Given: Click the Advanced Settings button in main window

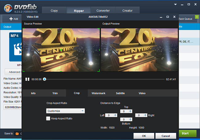Looking at the screenshot, I should (14, 72).
